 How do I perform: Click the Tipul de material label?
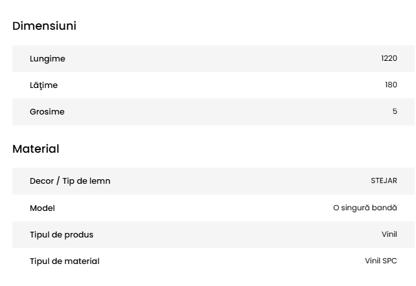pos(65,261)
